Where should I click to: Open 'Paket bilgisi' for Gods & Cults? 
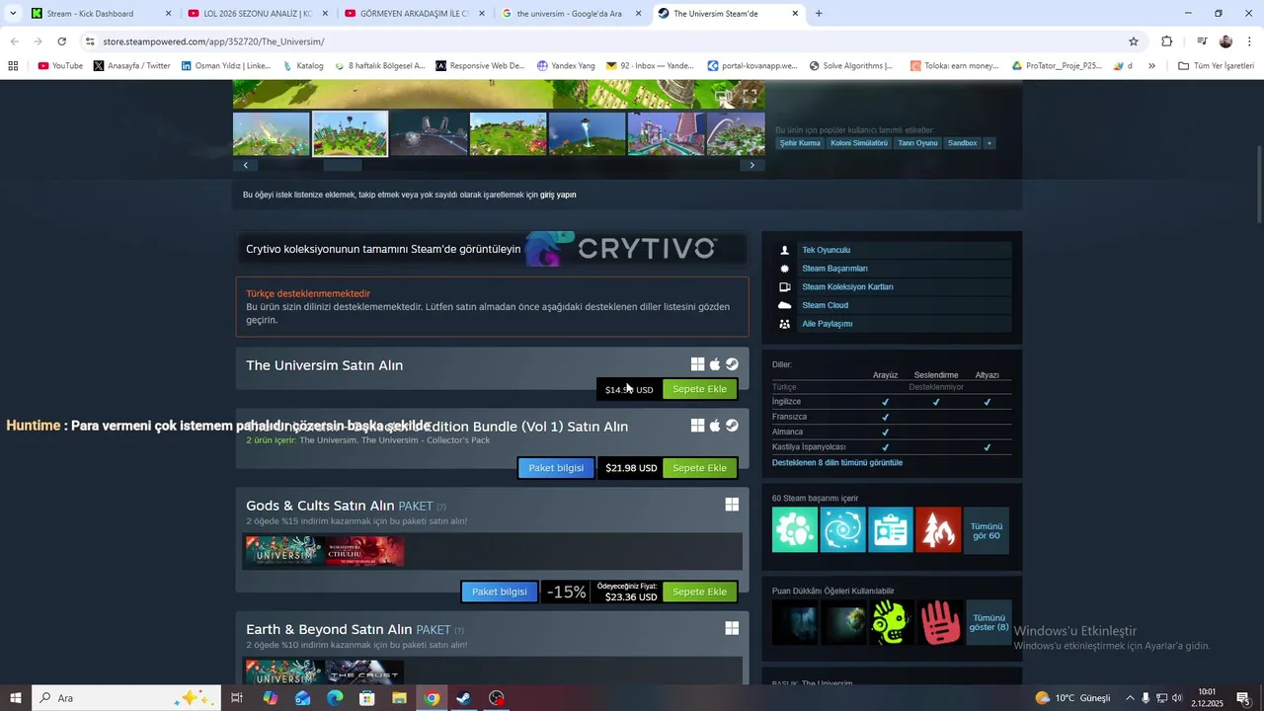coord(500,592)
